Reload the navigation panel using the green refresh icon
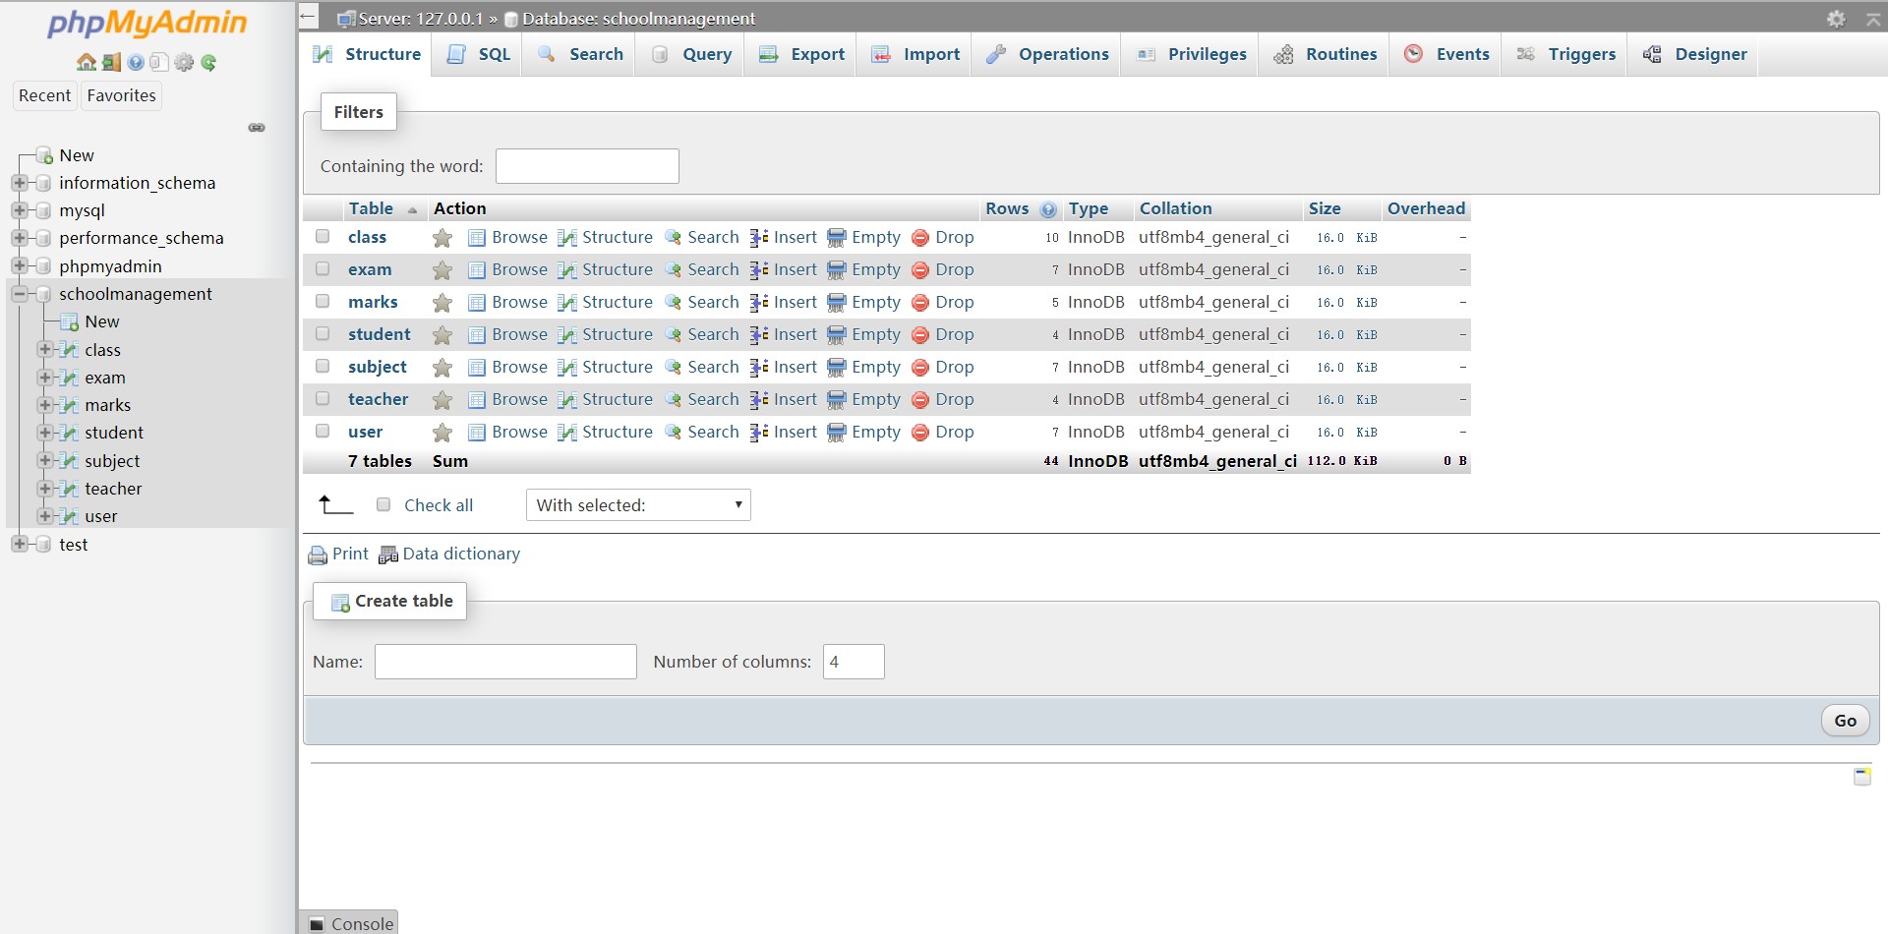 [x=208, y=62]
